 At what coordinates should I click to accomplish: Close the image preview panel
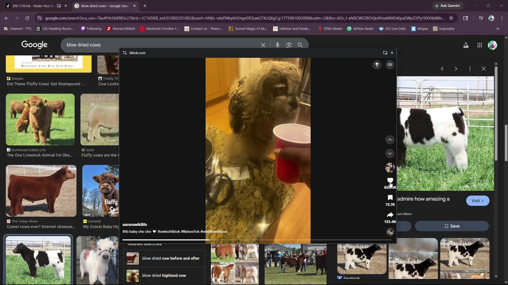tap(484, 68)
